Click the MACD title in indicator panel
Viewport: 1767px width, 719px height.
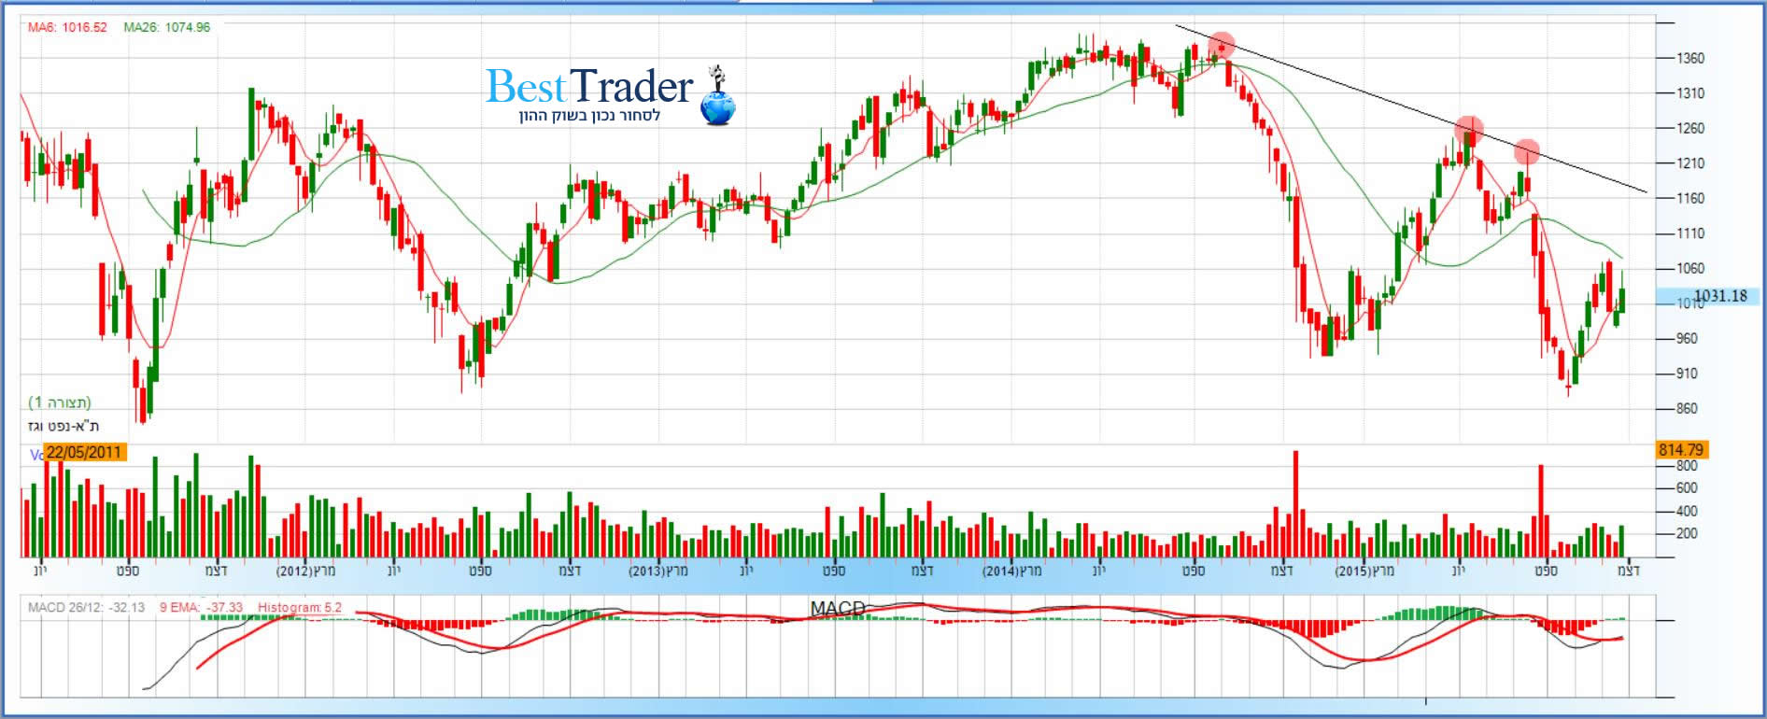point(837,609)
